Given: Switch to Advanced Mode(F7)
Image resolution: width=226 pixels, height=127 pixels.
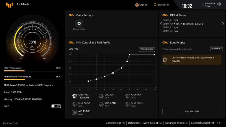Looking at the screenshot, I should tap(176, 123).
